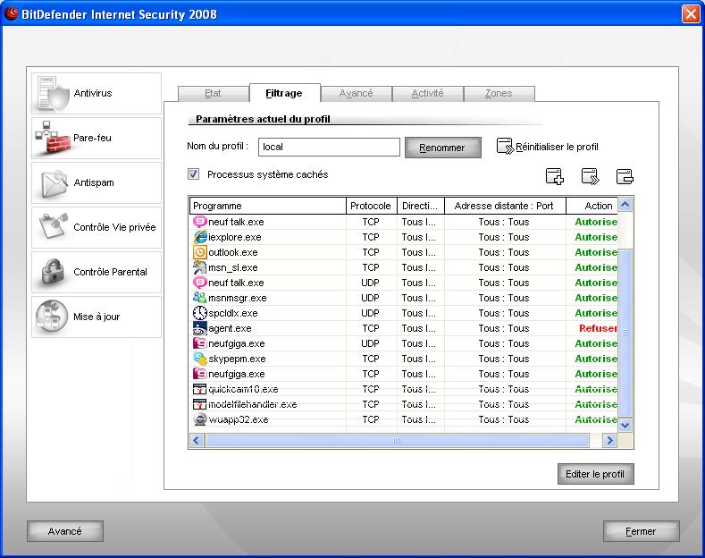Select the quickcam10.exe program icon
The image size is (705, 558).
click(199, 389)
